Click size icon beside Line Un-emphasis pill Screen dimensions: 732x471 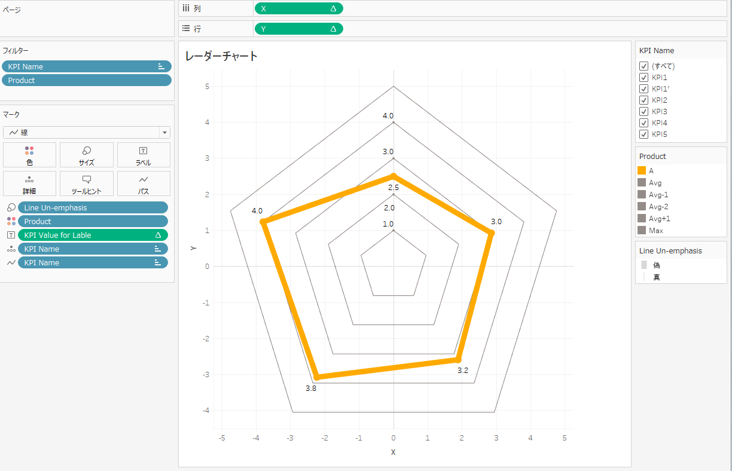coord(11,207)
